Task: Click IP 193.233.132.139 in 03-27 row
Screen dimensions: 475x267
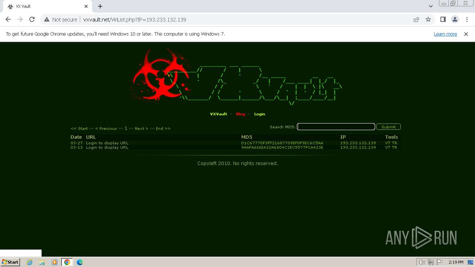Action: [x=358, y=143]
